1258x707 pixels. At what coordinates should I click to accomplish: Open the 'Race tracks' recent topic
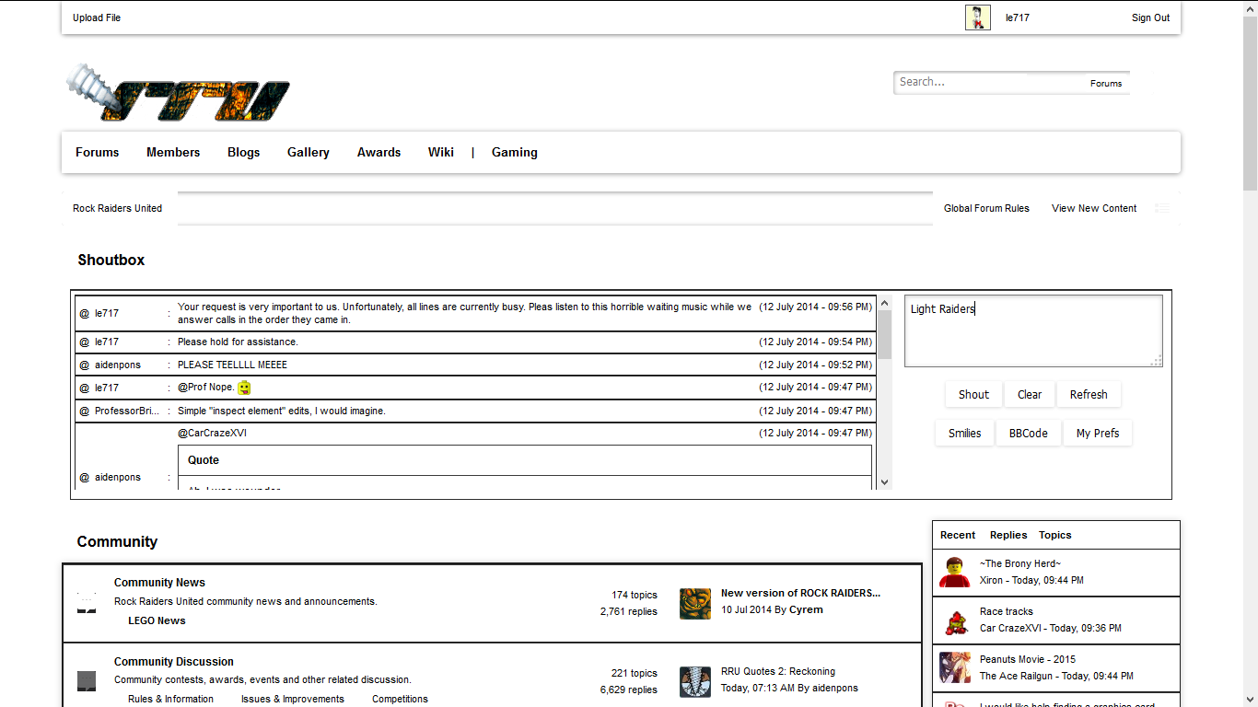pyautogui.click(x=1007, y=611)
